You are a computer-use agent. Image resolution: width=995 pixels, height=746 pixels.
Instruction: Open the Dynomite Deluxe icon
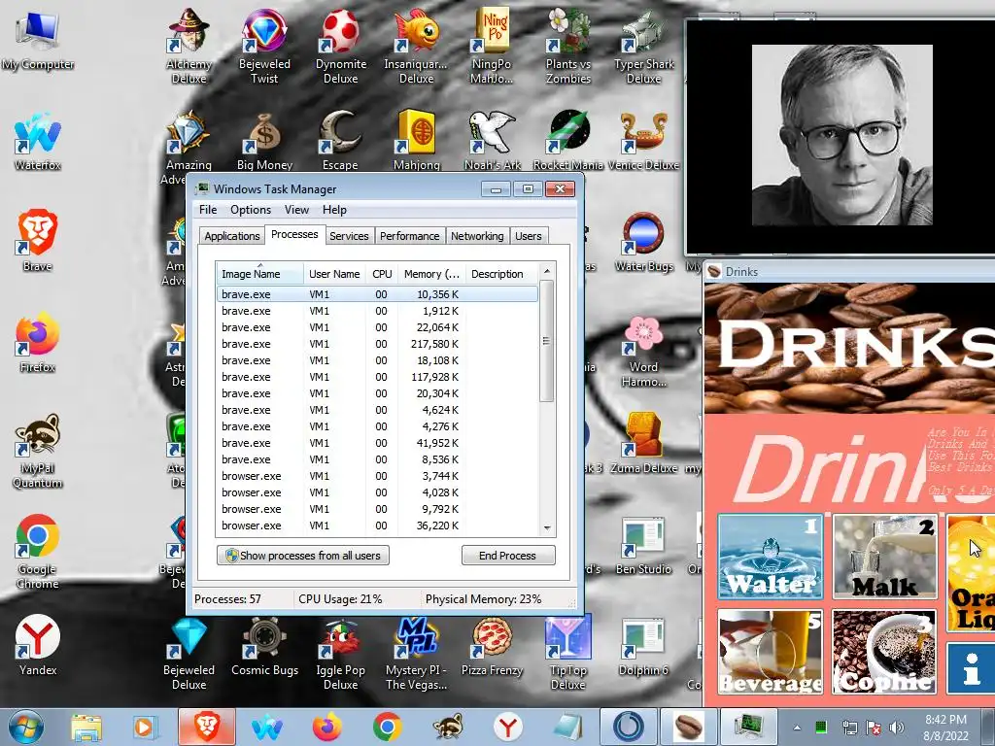pyautogui.click(x=341, y=46)
